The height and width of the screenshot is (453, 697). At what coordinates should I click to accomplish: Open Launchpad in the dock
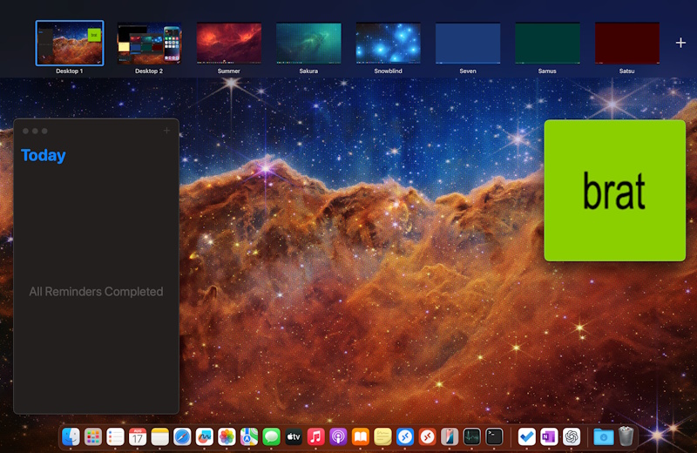click(x=93, y=437)
